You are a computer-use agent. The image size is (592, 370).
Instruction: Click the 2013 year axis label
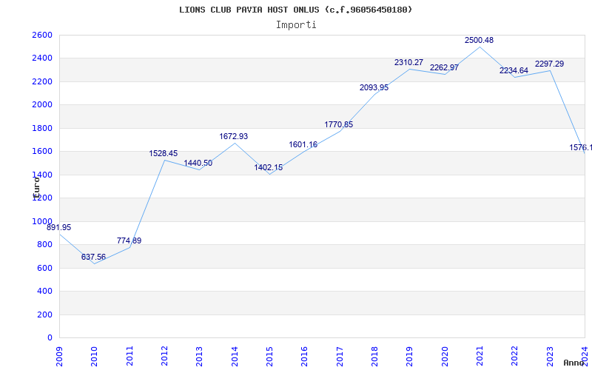click(x=200, y=356)
